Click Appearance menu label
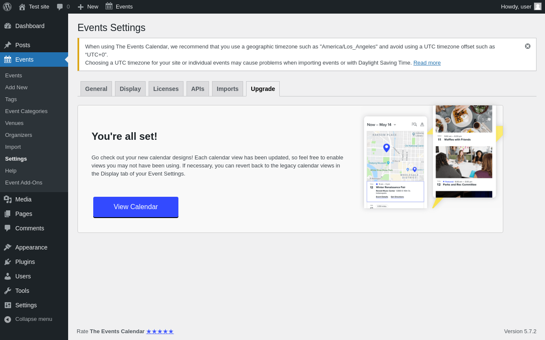 pyautogui.click(x=32, y=247)
